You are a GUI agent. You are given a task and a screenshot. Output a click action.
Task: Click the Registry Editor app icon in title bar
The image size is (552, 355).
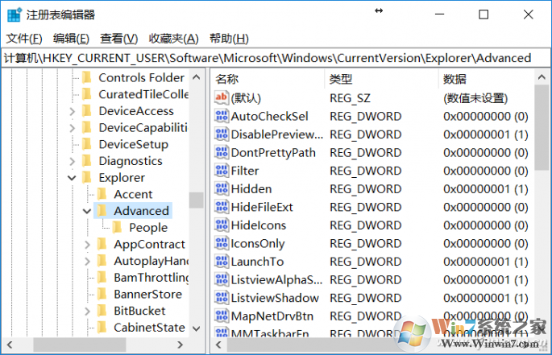click(14, 14)
